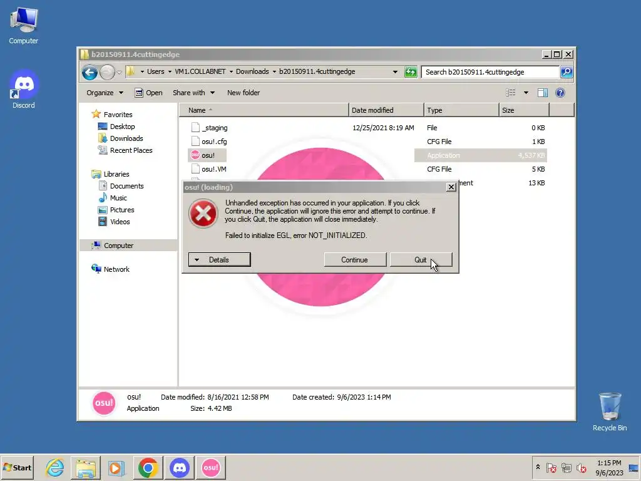Switch to osu! on the taskbar
This screenshot has width=641, height=481.
pos(211,467)
